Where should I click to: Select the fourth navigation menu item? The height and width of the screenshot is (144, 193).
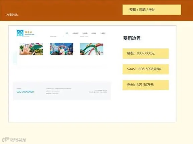point(94,33)
